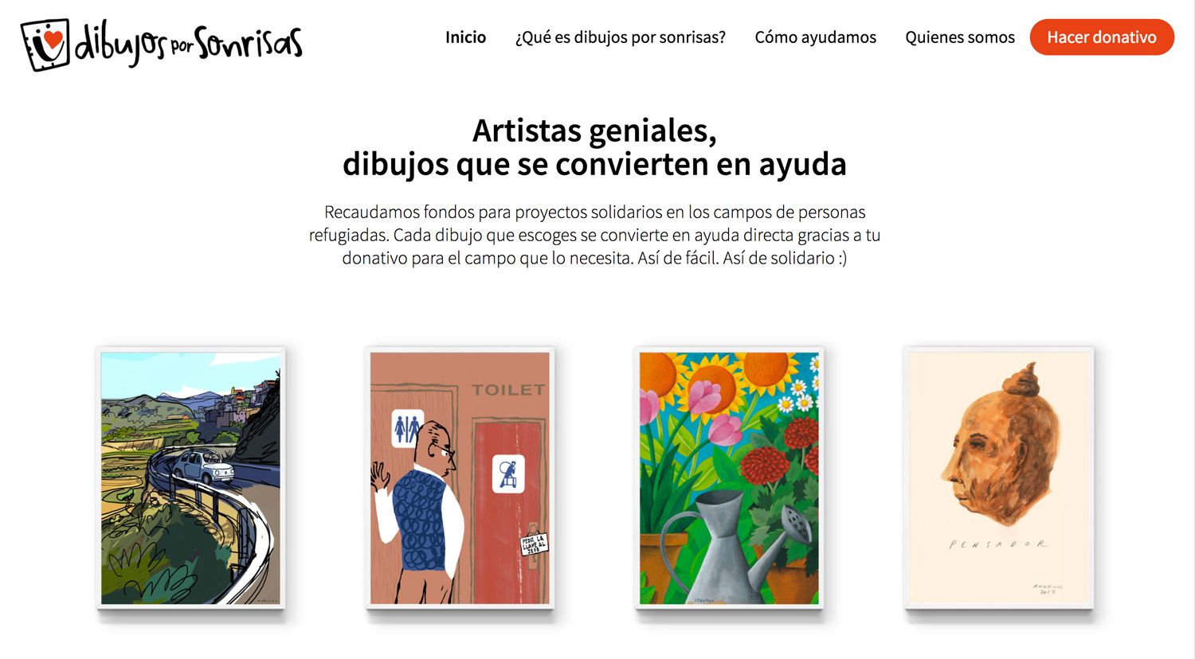Viewport: 1195px width, 659px height.
Task: Click the Recaudamos fondos description paragraph
Action: (x=594, y=235)
